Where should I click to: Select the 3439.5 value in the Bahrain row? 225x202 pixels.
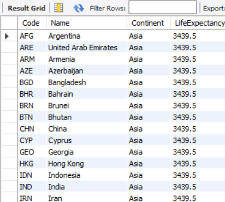point(198,94)
